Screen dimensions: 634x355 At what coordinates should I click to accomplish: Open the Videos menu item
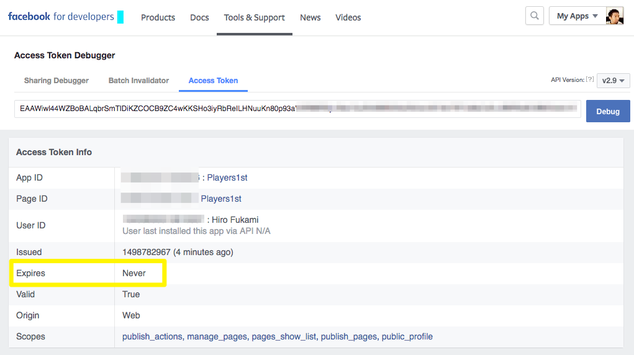[x=348, y=17]
